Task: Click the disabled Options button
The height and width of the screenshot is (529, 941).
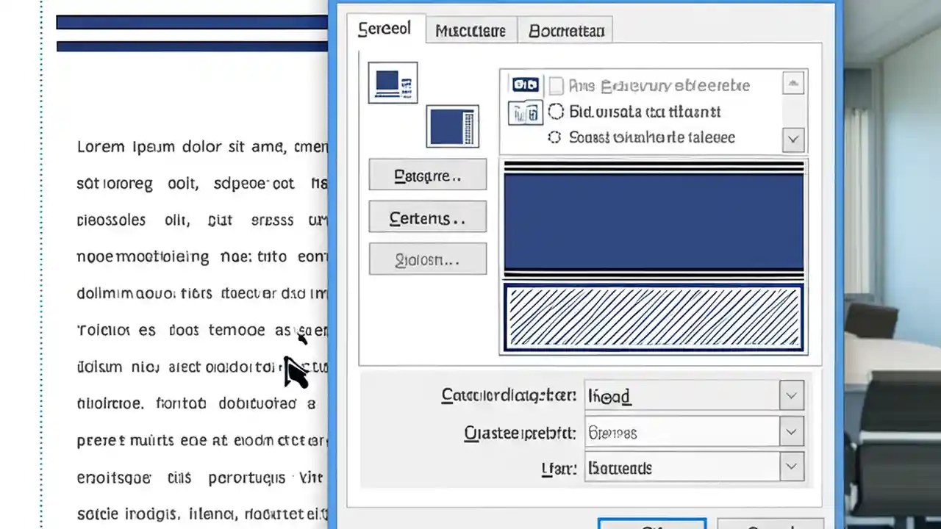Action: pyautogui.click(x=427, y=259)
